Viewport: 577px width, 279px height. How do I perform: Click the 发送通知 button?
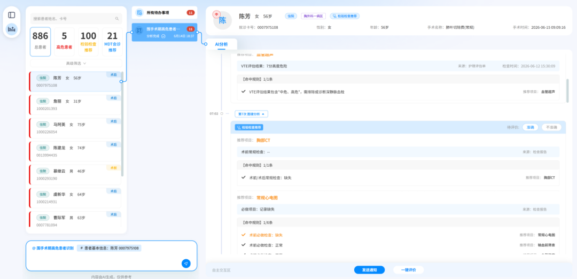point(370,270)
